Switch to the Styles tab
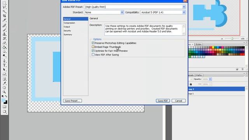The image size is (249, 140). tap(198, 44)
